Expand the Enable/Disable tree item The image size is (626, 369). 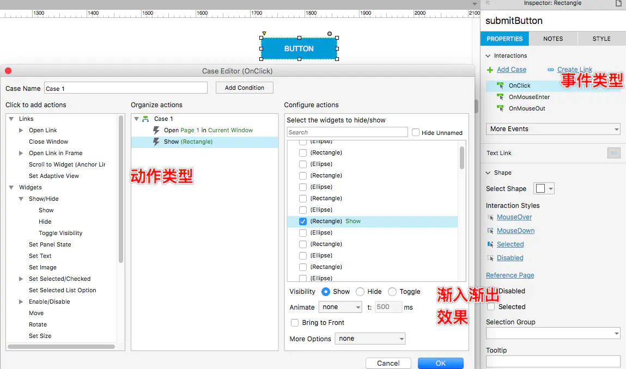(21, 302)
